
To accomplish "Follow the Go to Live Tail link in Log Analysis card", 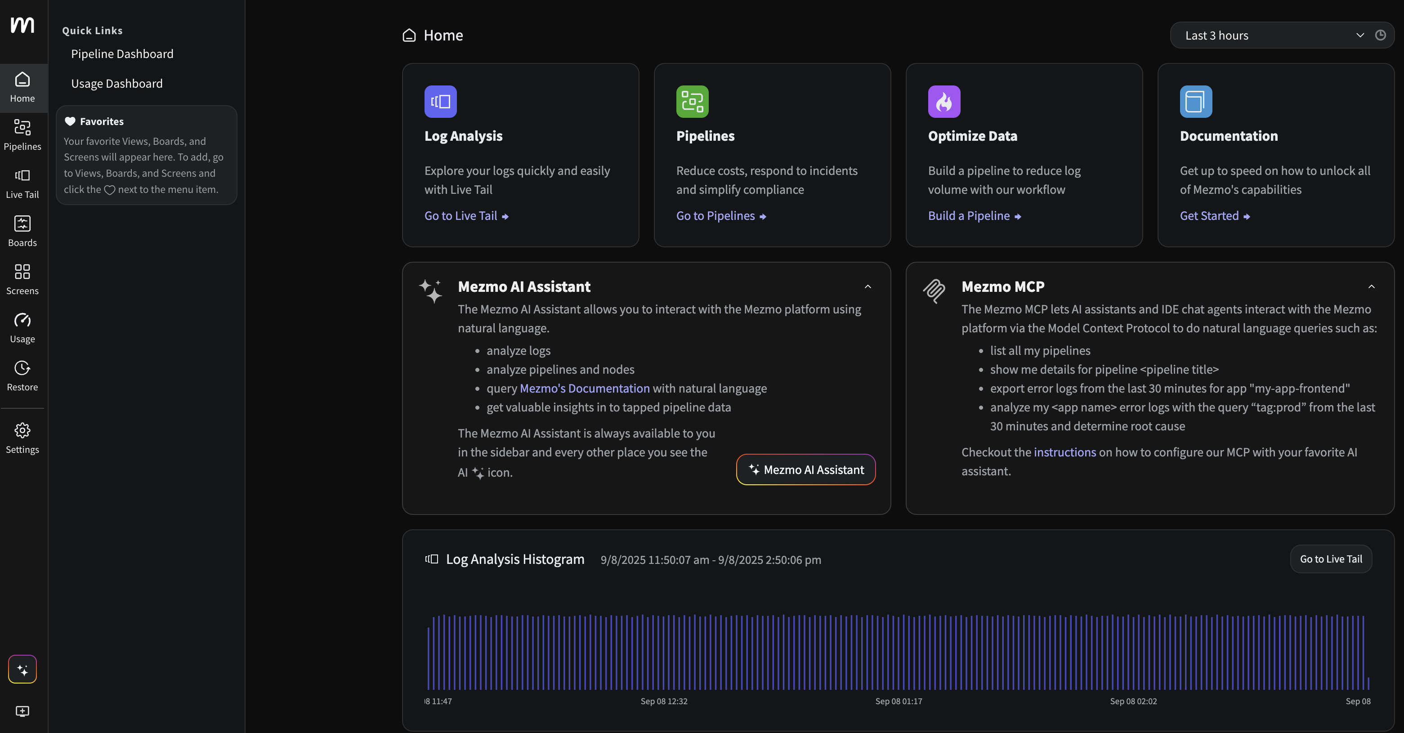I will (466, 216).
